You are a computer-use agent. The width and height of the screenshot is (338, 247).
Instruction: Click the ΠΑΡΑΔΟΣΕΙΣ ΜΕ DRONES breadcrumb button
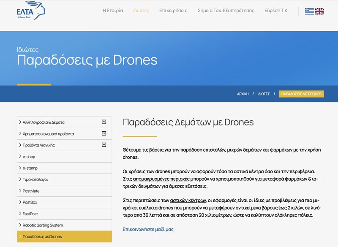click(x=301, y=94)
